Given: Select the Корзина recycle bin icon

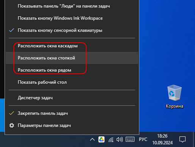Looking at the screenshot, I should coord(175,97).
